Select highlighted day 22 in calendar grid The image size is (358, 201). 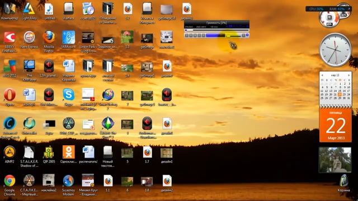click(x=340, y=94)
